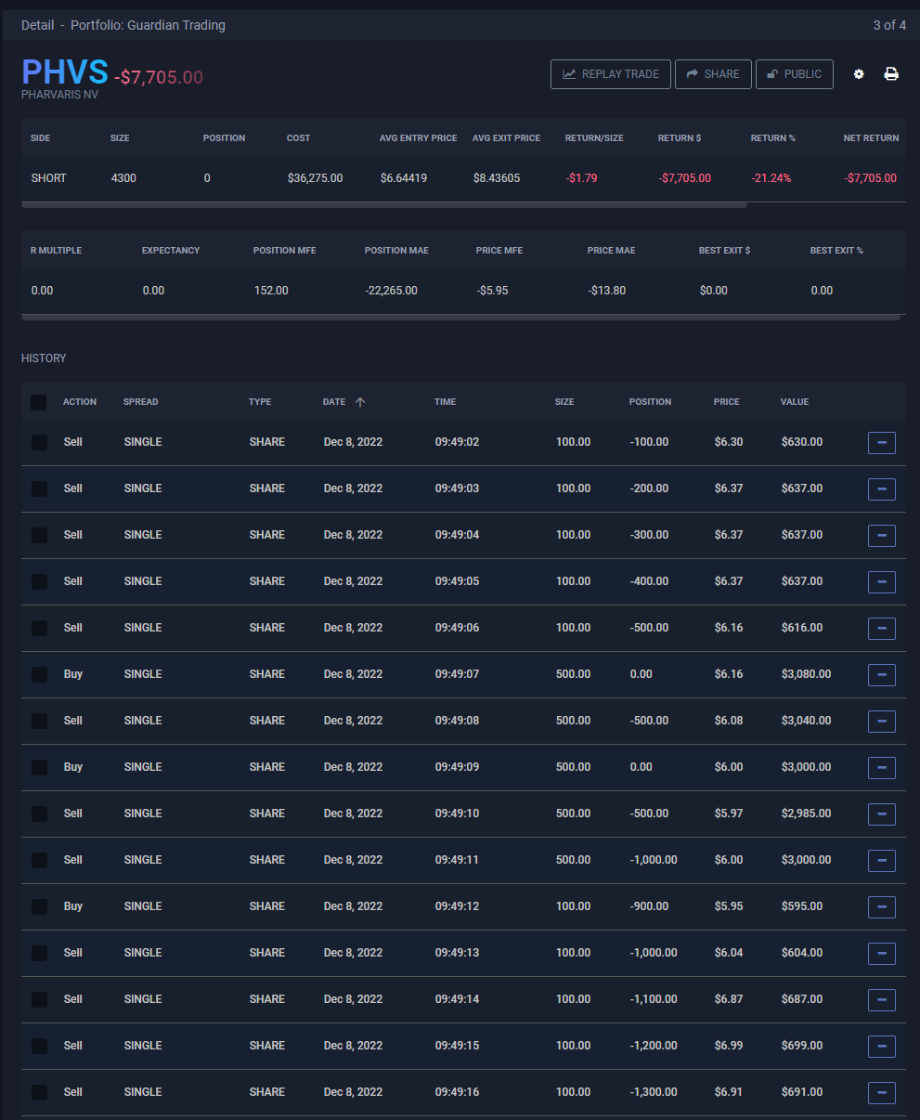920x1120 pixels.
Task: Check the box for 09:49:08 Sell row
Action: pos(39,721)
